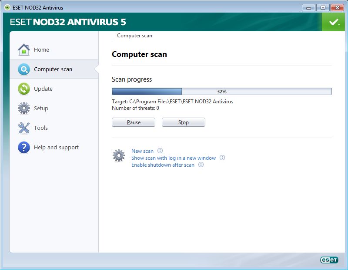Go to the Update section
Image resolution: width=348 pixels, height=270 pixels.
[43, 89]
